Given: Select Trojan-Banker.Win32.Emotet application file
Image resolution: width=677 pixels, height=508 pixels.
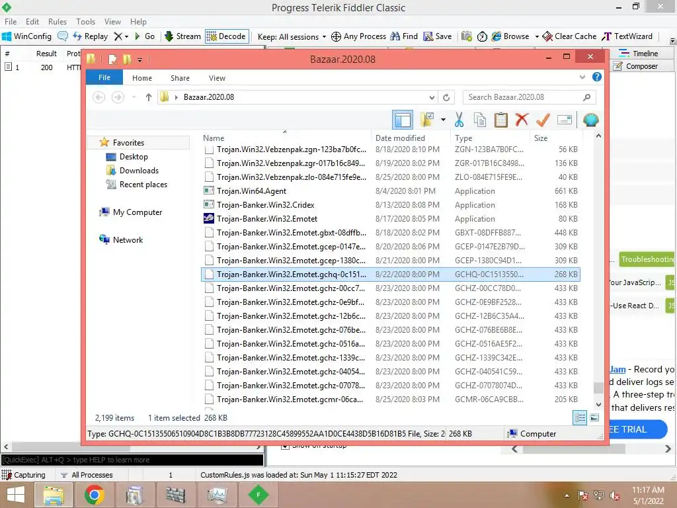Looking at the screenshot, I should coord(390,218).
